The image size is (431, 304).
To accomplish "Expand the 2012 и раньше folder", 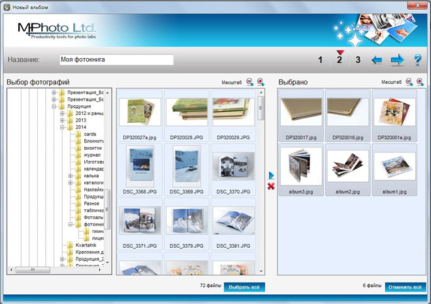I will click(62, 113).
